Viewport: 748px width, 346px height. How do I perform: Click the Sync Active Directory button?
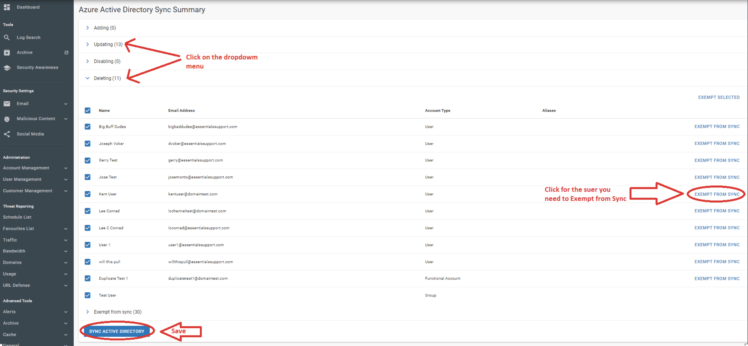click(x=117, y=331)
